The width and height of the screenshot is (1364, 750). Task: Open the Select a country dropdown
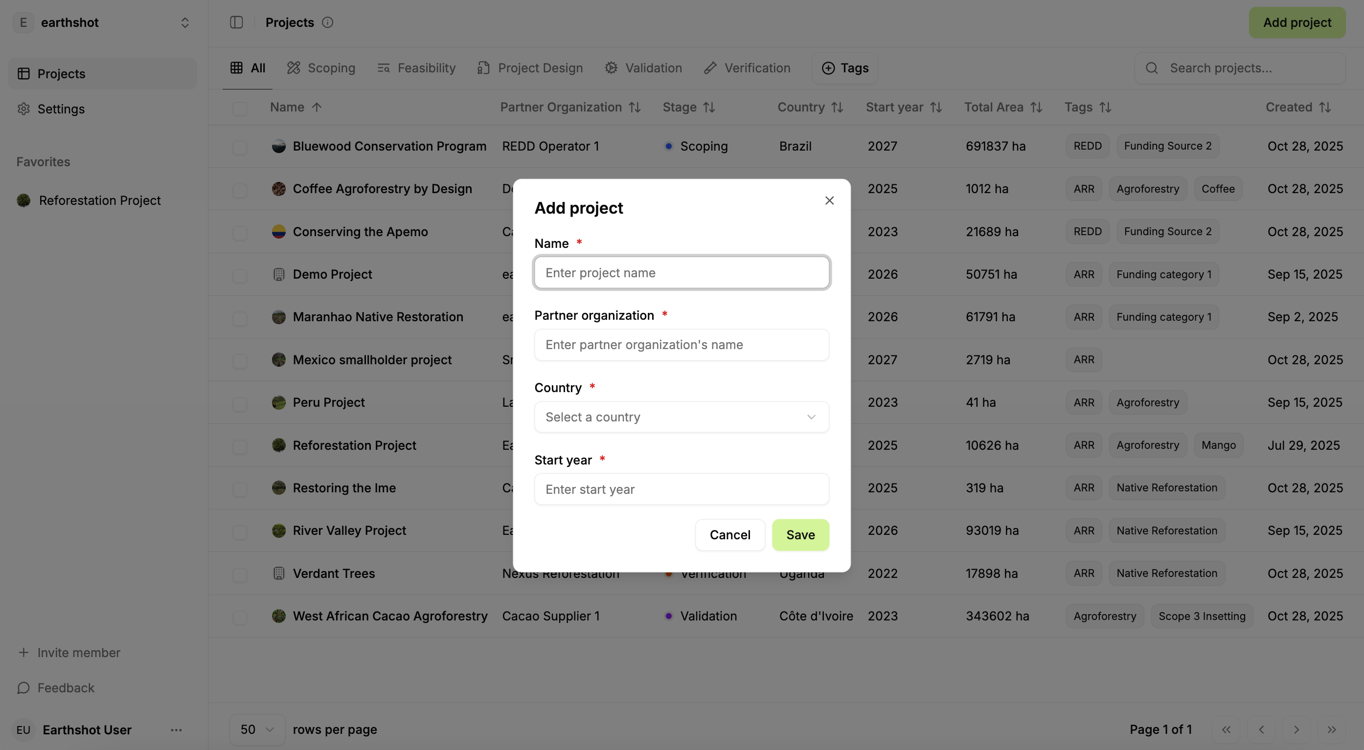point(682,417)
